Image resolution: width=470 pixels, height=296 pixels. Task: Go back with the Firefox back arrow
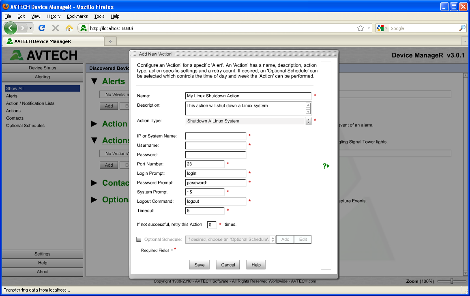(x=11, y=28)
